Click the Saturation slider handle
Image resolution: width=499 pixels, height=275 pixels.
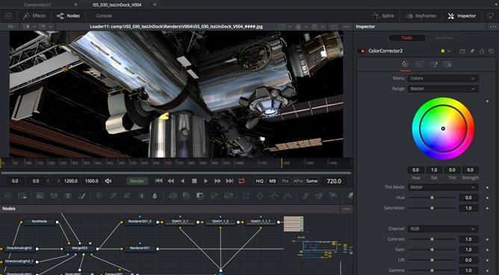coord(432,208)
